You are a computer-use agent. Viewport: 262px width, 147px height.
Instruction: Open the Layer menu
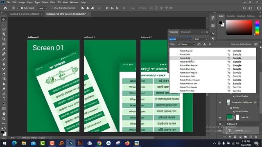coord(30,2)
